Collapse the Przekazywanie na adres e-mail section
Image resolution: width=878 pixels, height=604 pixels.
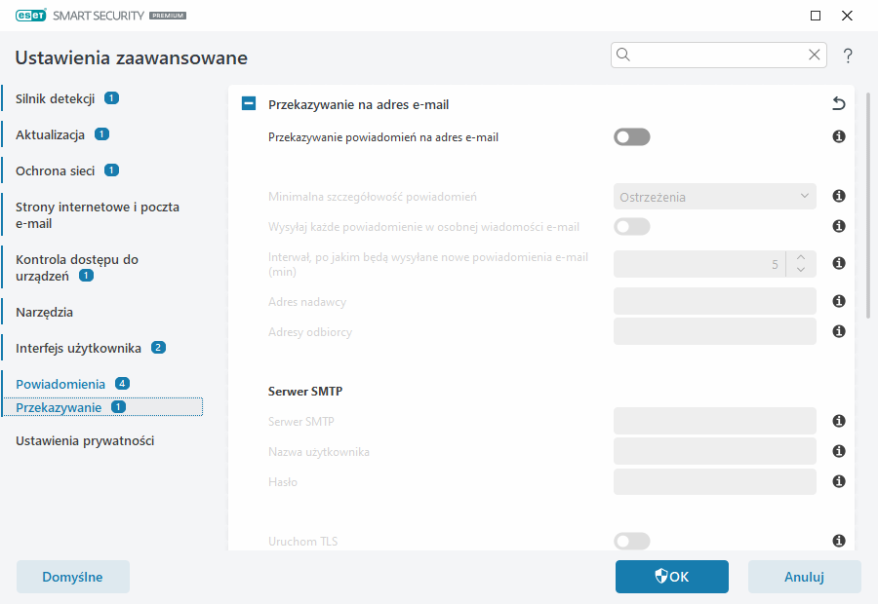point(249,104)
